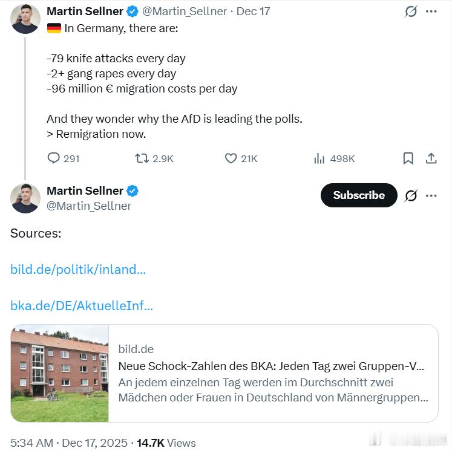Click Martin Sellner's avatar on second tweet
This screenshot has width=452, height=451.
pos(25,198)
